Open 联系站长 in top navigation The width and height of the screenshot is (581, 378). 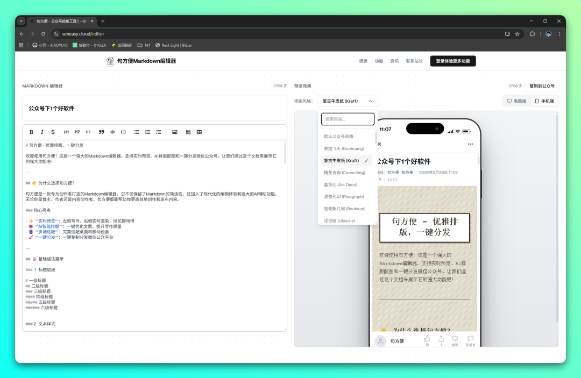(414, 61)
